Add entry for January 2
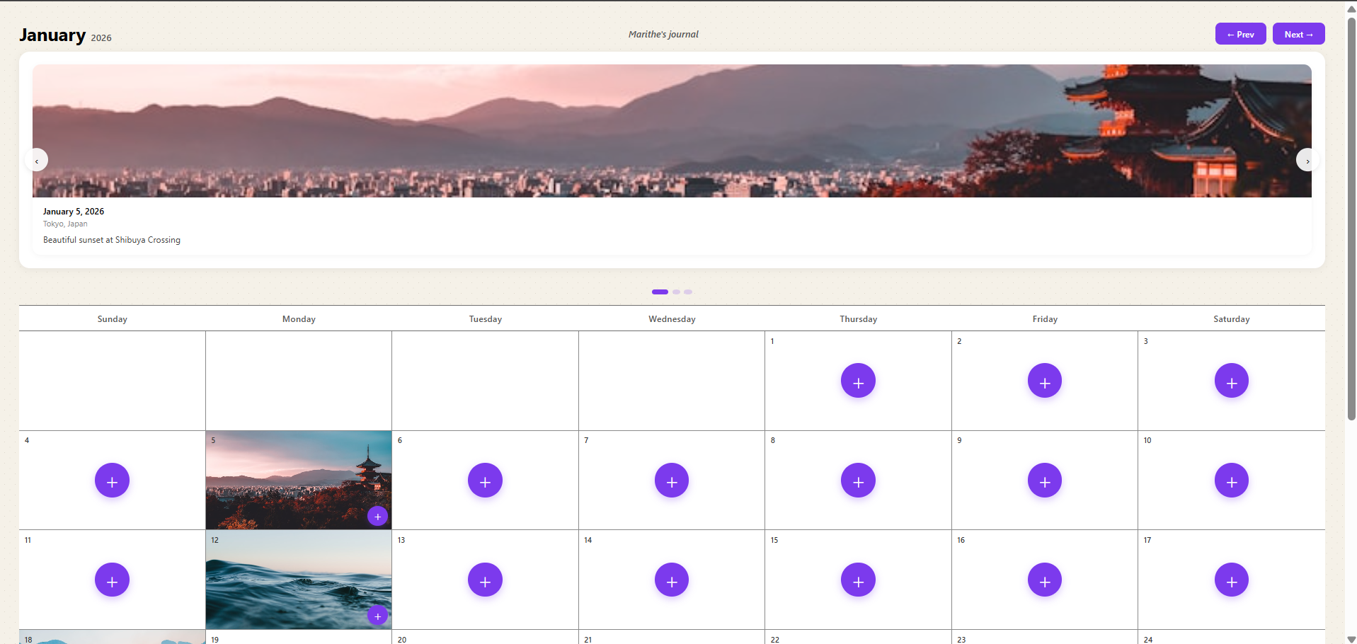 (x=1045, y=381)
